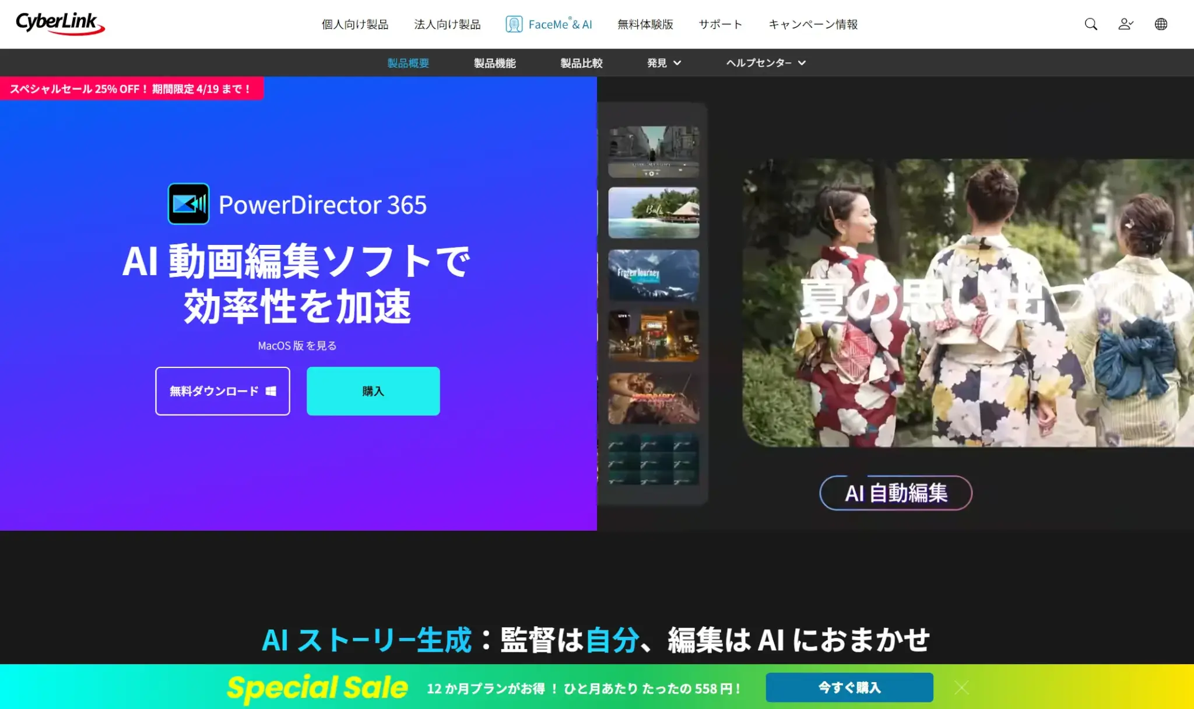1194x709 pixels.
Task: Click the 無料ダウンロード button
Action: pyautogui.click(x=222, y=391)
